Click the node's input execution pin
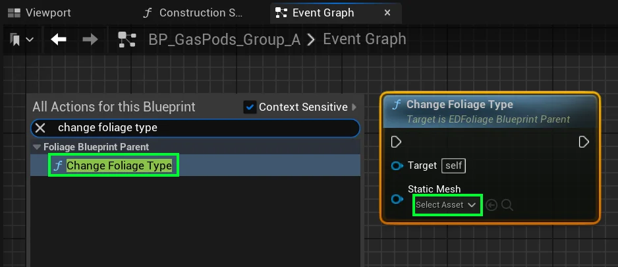 tap(397, 142)
